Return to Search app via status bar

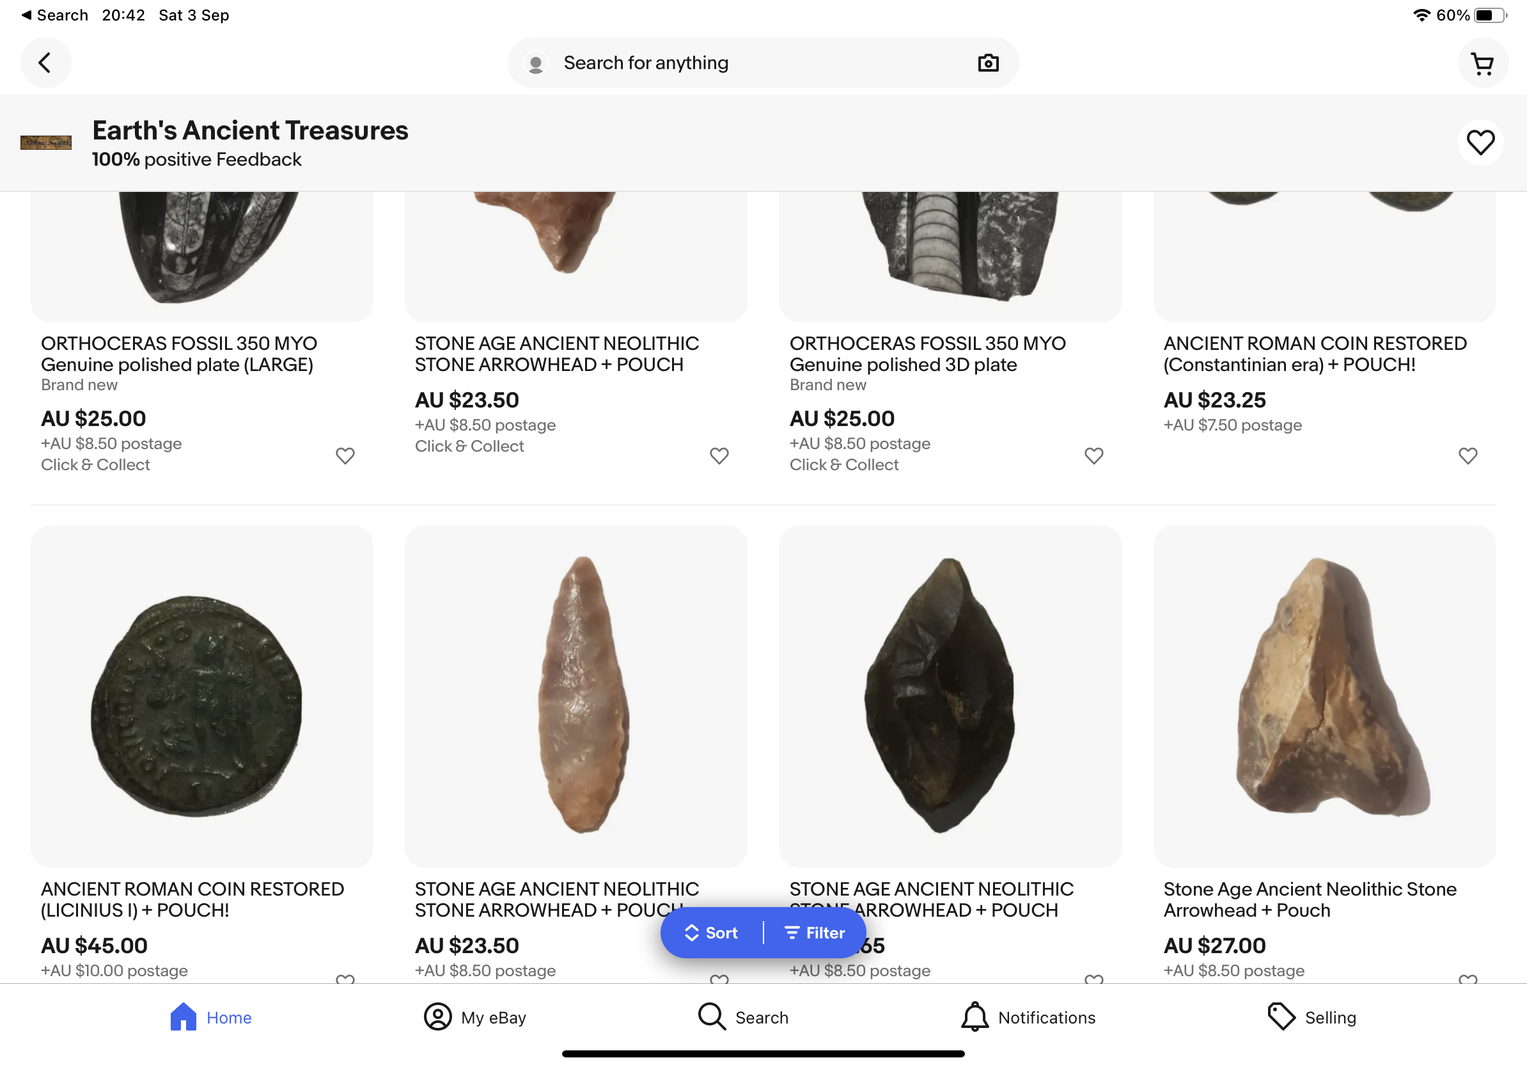pos(54,15)
